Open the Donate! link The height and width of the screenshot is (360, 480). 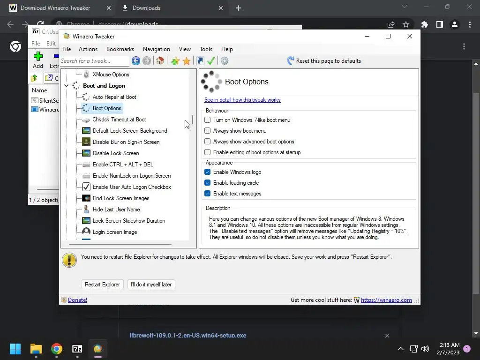coord(77,300)
